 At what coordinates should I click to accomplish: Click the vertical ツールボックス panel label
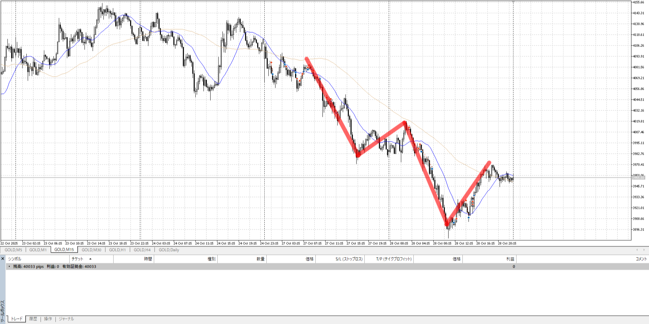click(3, 311)
